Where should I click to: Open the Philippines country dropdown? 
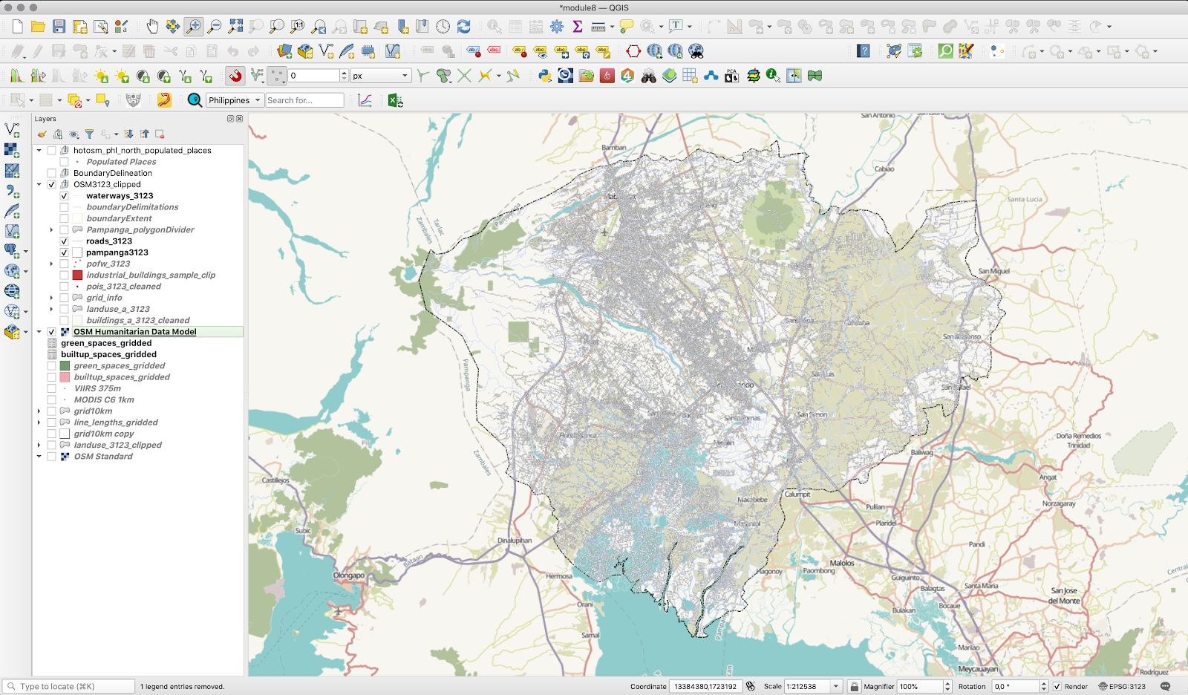(x=235, y=100)
